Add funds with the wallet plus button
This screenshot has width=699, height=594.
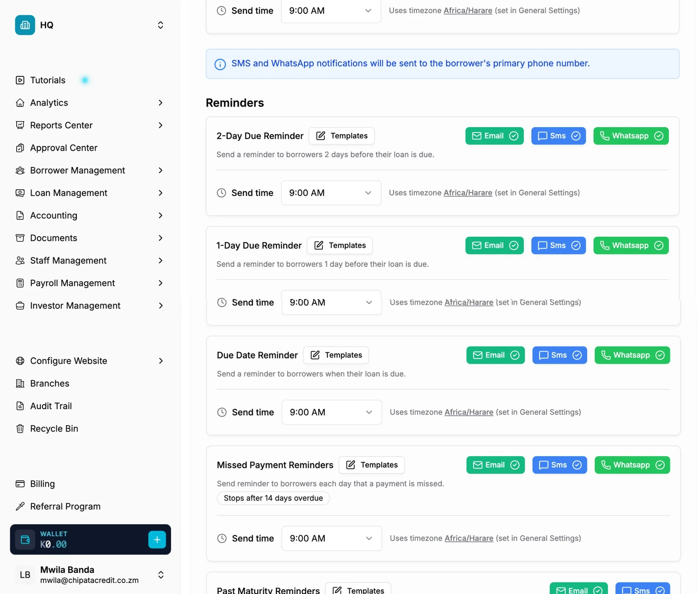coord(157,539)
